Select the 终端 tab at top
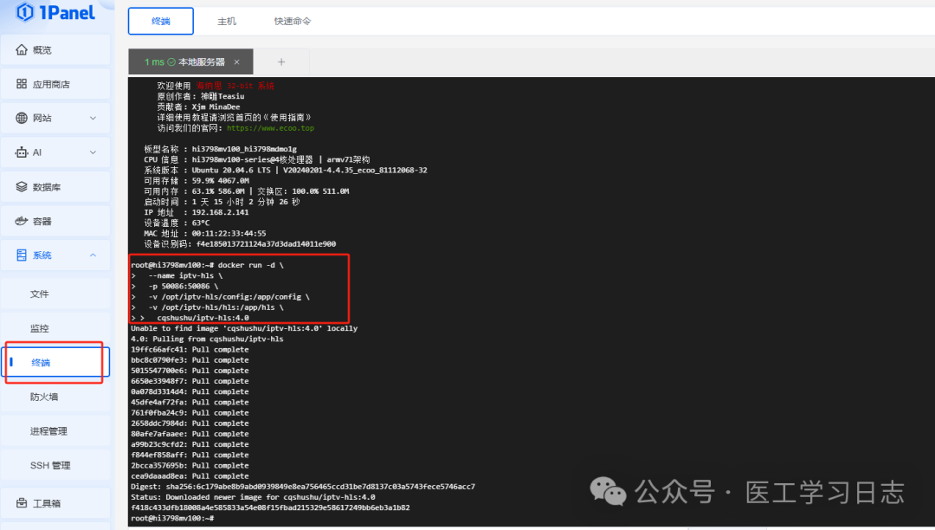Image resolution: width=935 pixels, height=530 pixels. pyautogui.click(x=160, y=21)
